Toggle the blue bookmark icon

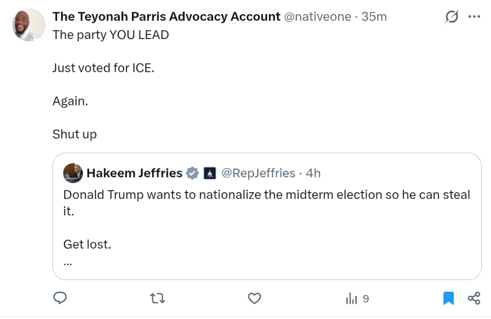[449, 298]
